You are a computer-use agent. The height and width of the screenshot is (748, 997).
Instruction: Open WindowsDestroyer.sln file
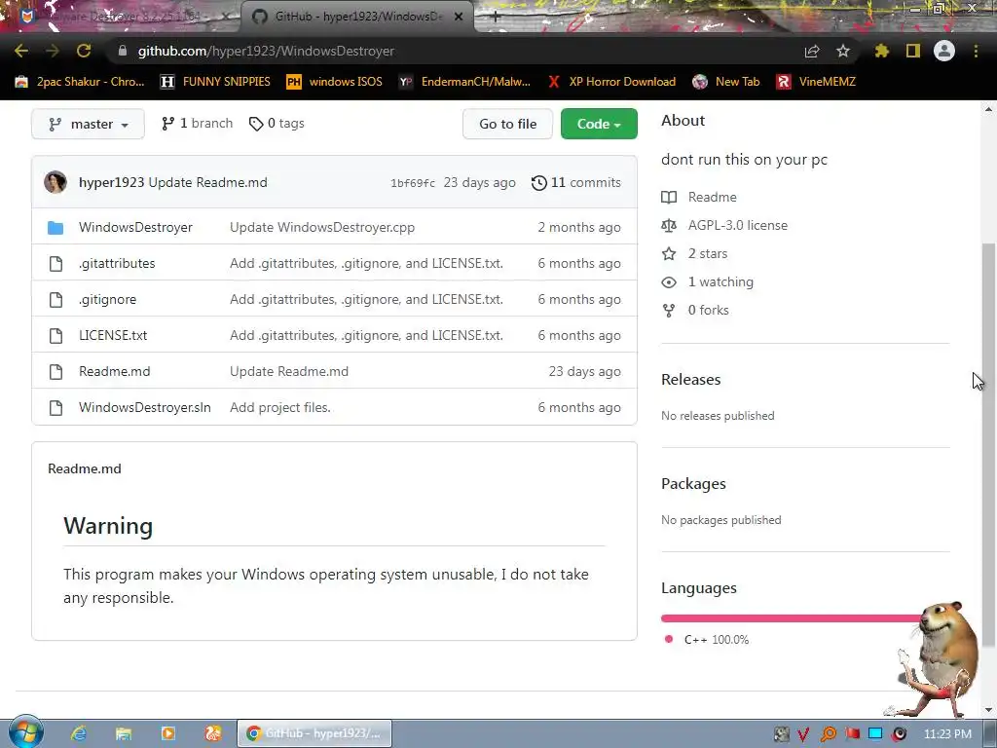144,408
